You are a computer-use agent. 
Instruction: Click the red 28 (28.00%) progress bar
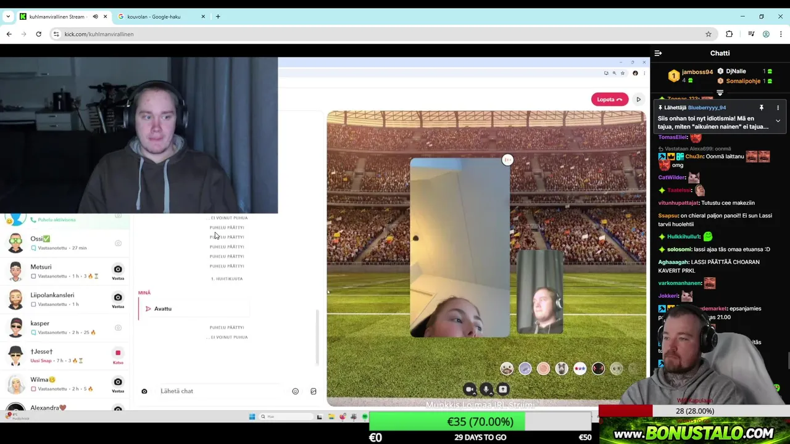pos(625,411)
